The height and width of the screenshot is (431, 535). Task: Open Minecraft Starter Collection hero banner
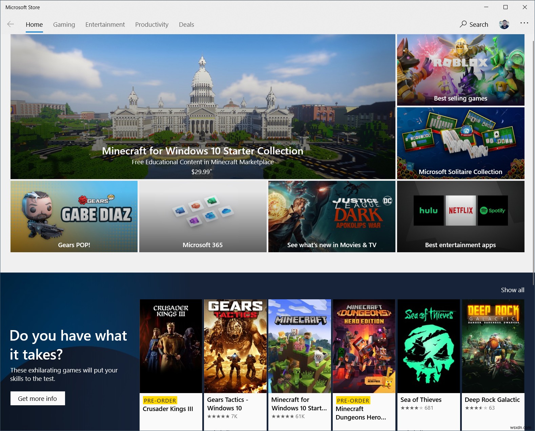pyautogui.click(x=203, y=106)
